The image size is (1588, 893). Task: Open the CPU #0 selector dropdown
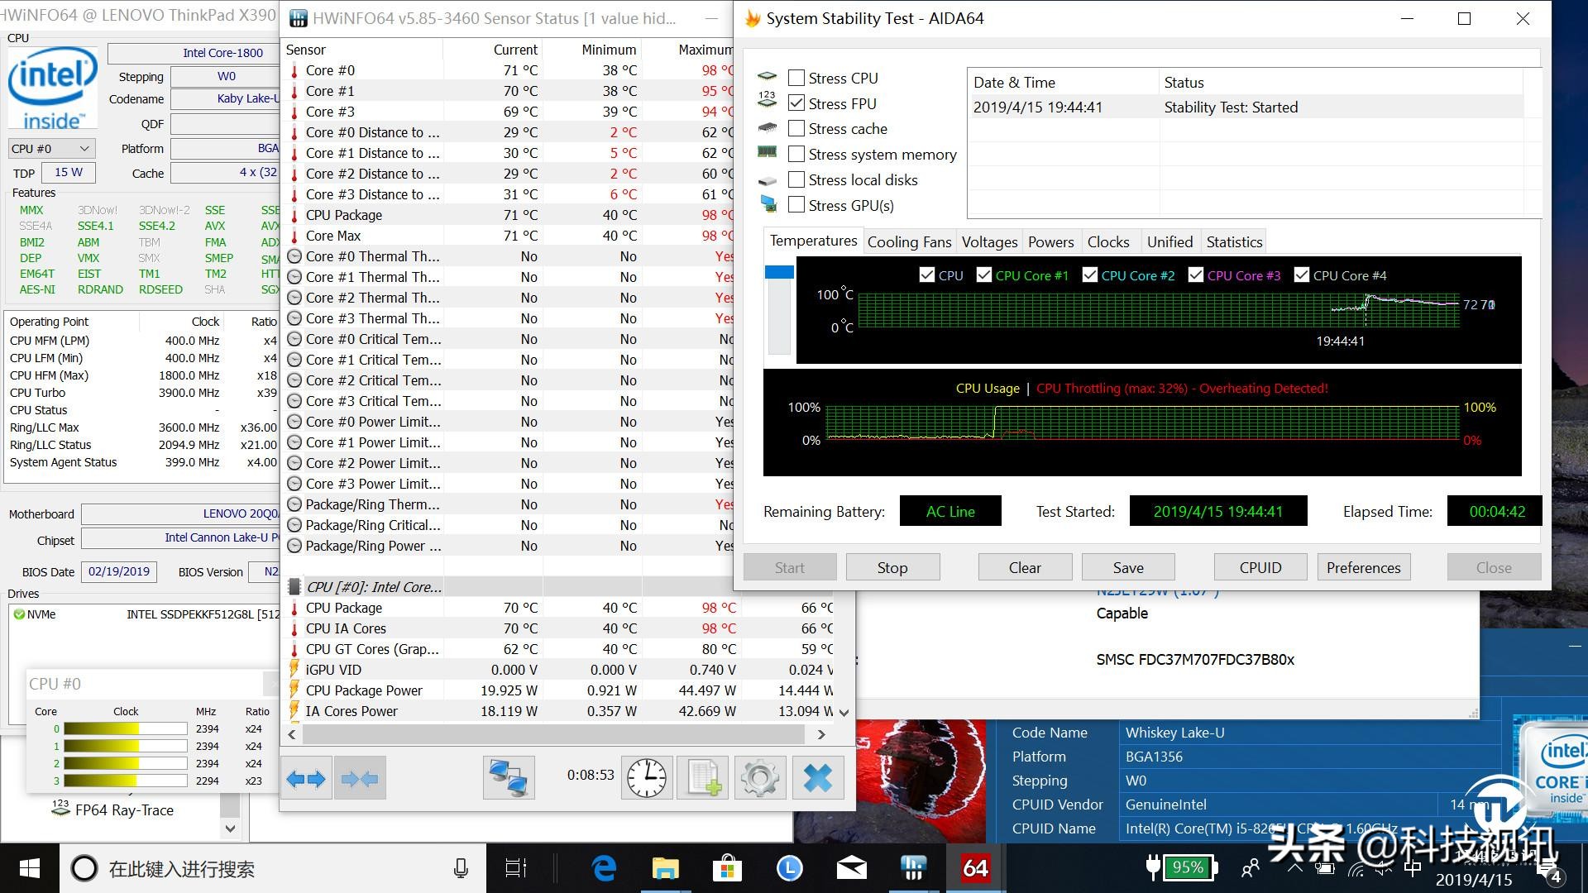click(51, 149)
